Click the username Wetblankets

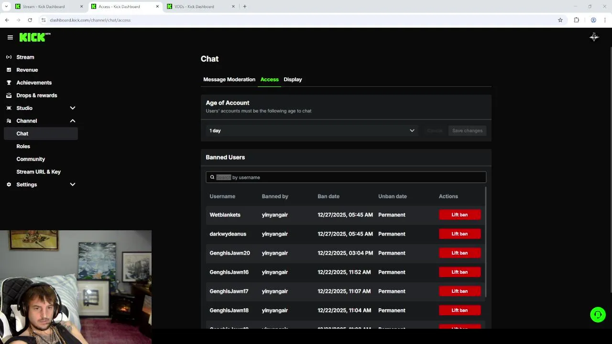[225, 215]
